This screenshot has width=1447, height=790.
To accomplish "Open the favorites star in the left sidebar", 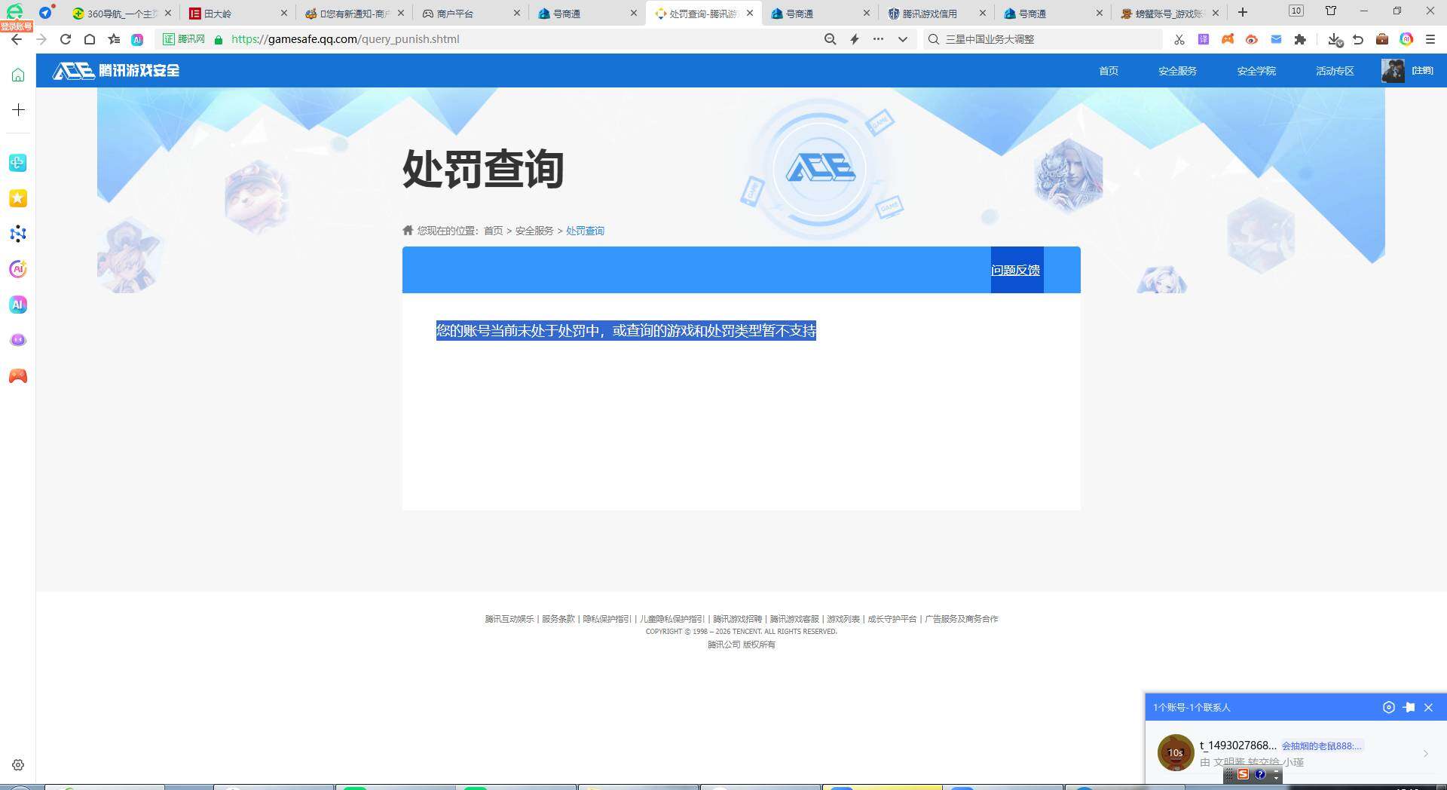I will pyautogui.click(x=18, y=198).
